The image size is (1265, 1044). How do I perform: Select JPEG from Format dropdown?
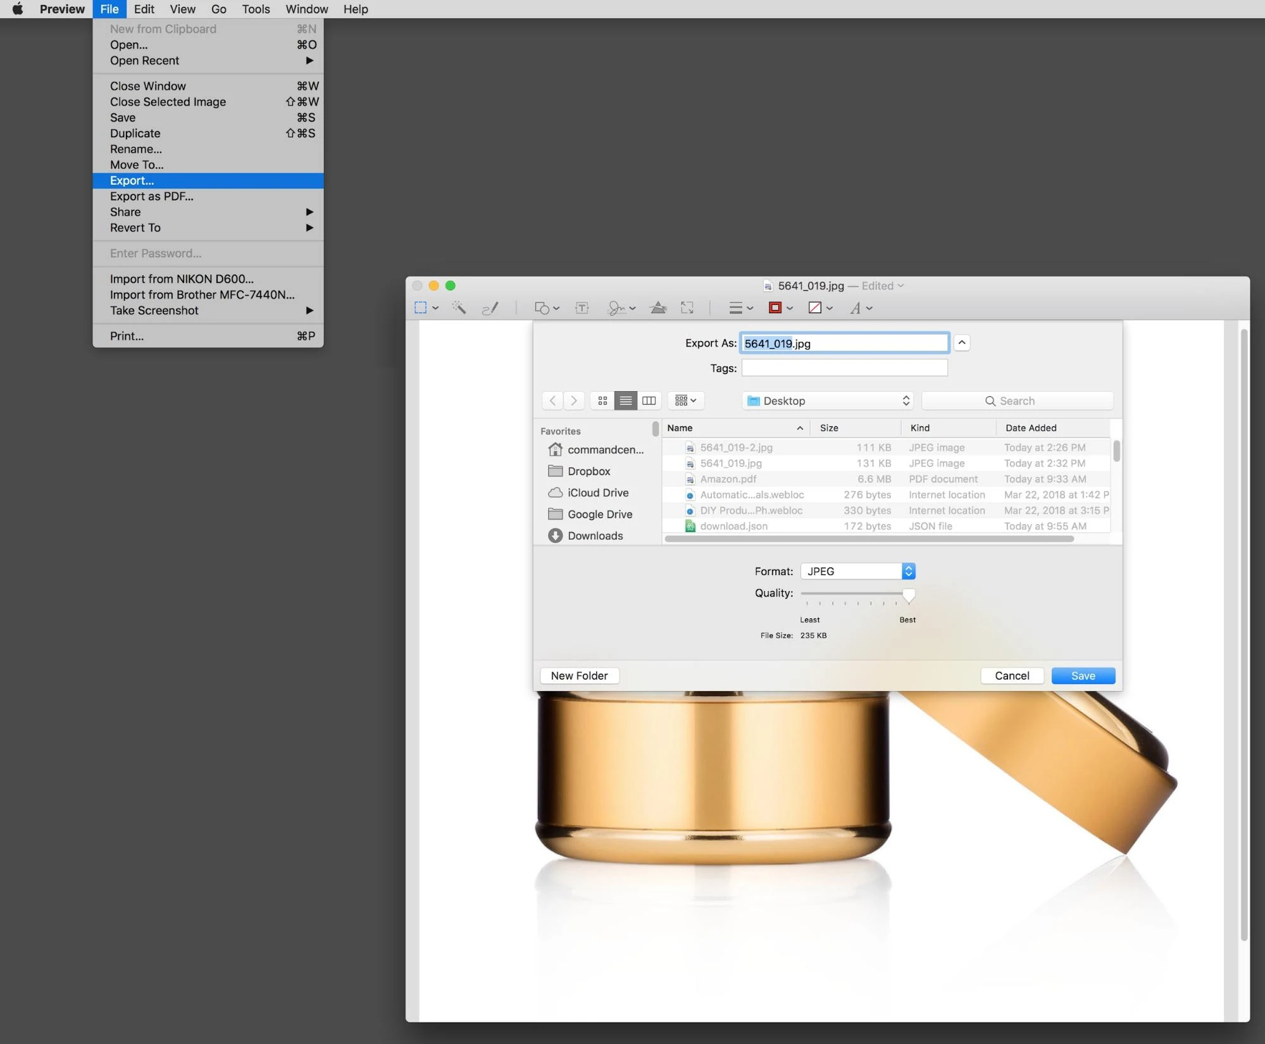click(857, 570)
